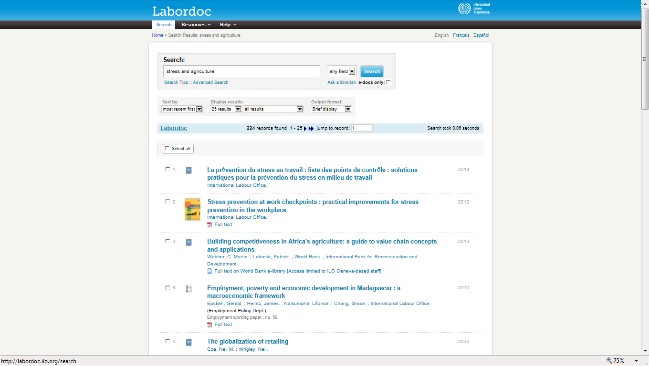Open Employment, poverty Madagascar title

(x=304, y=292)
